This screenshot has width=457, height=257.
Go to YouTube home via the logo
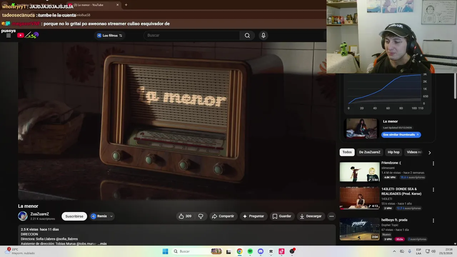click(x=27, y=35)
